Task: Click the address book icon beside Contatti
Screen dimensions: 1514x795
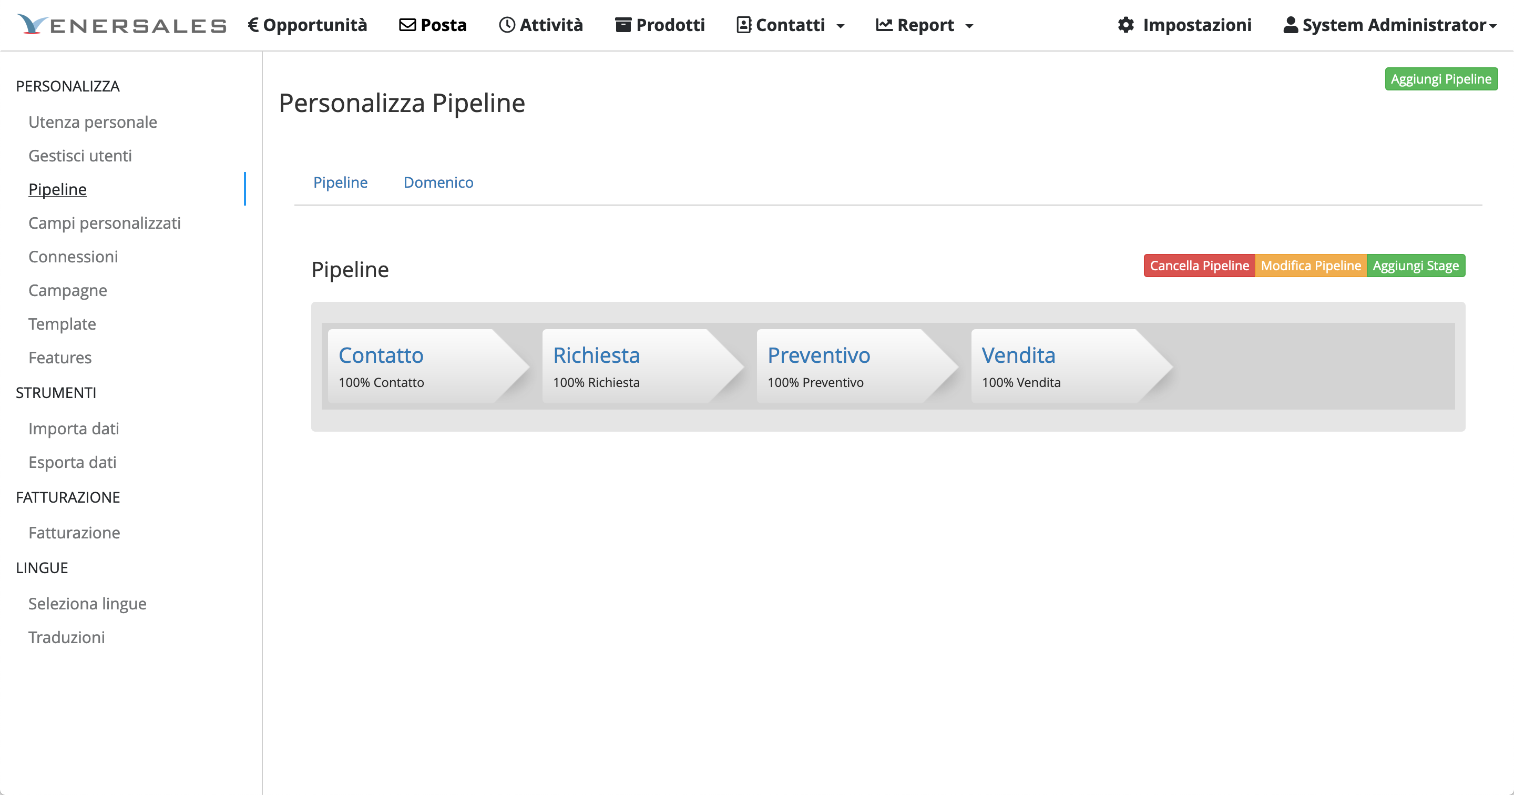Action: tap(743, 25)
